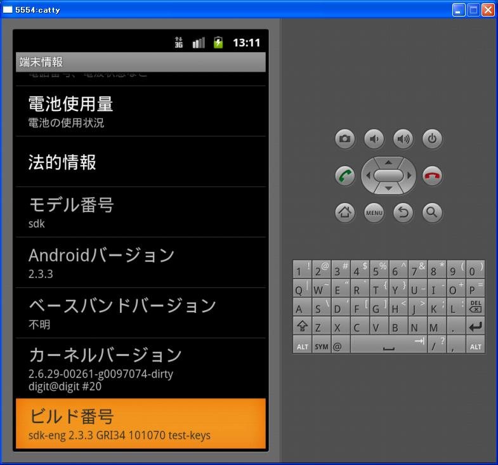Viewport: 498px width, 465px height.
Task: Toggle the shift key on keyboard
Action: pyautogui.click(x=302, y=327)
